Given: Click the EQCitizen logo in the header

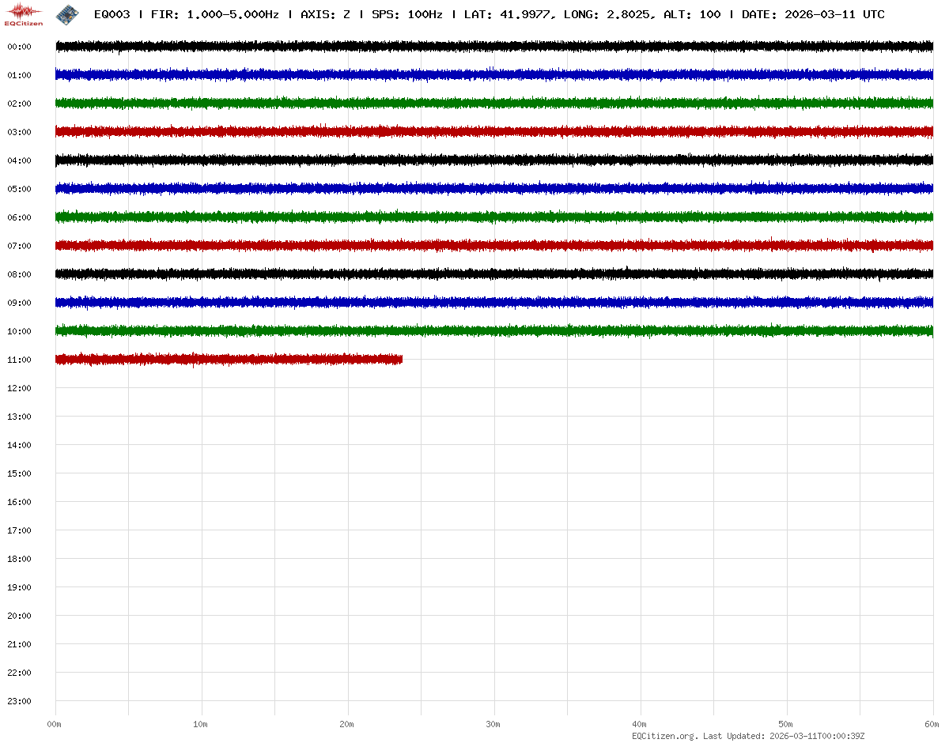Looking at the screenshot, I should [x=24, y=13].
